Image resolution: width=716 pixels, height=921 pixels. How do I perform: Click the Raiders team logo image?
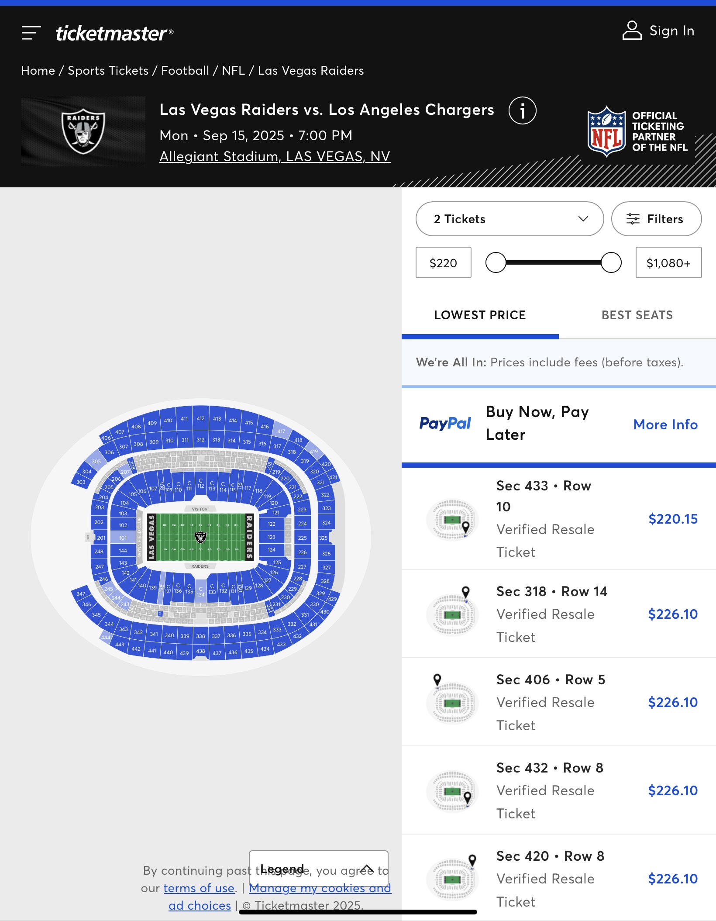point(83,131)
